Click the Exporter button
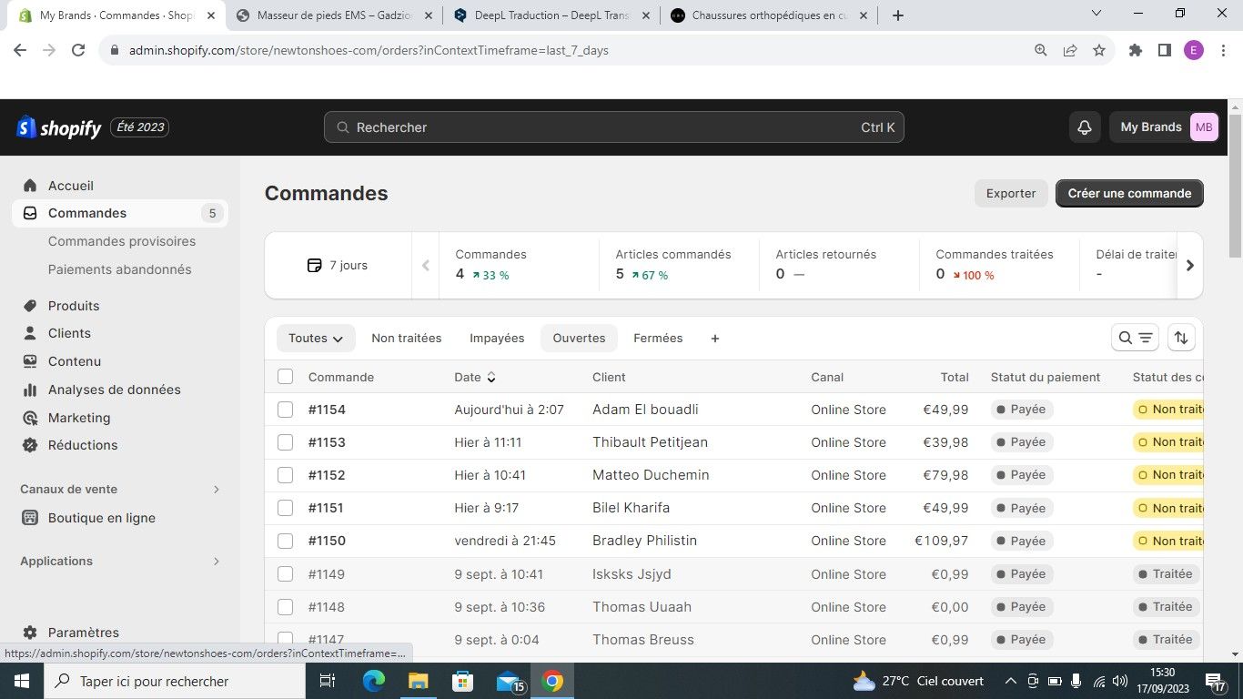This screenshot has height=699, width=1243. 1010,193
